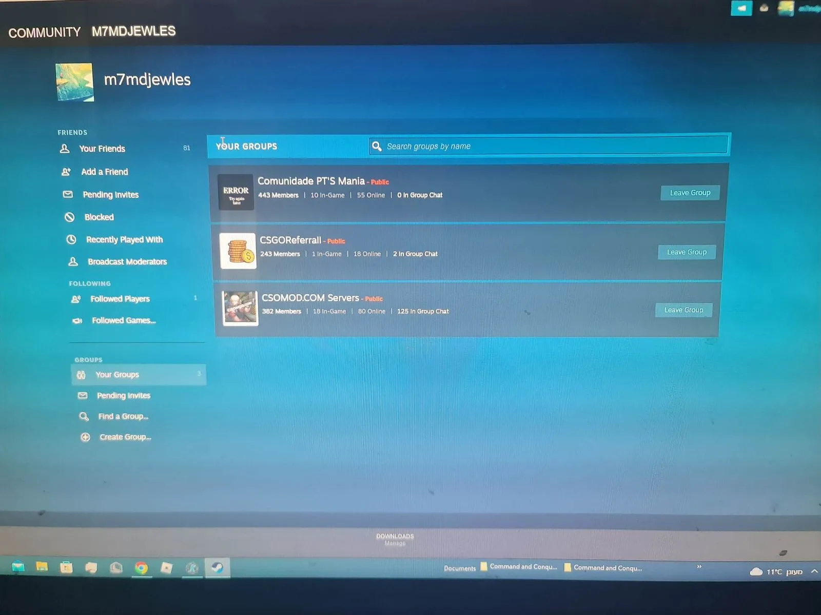Image resolution: width=821 pixels, height=615 pixels.
Task: Click the Recently Played With clock icon
Action: (x=71, y=239)
